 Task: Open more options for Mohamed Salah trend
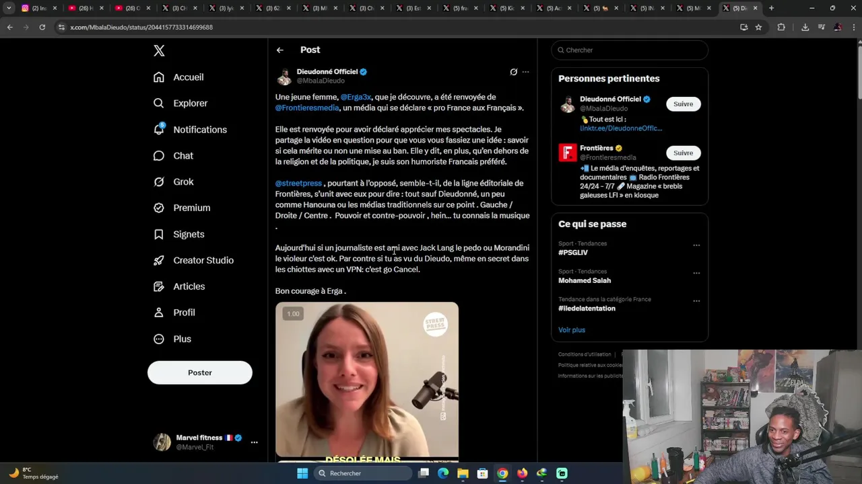(696, 274)
